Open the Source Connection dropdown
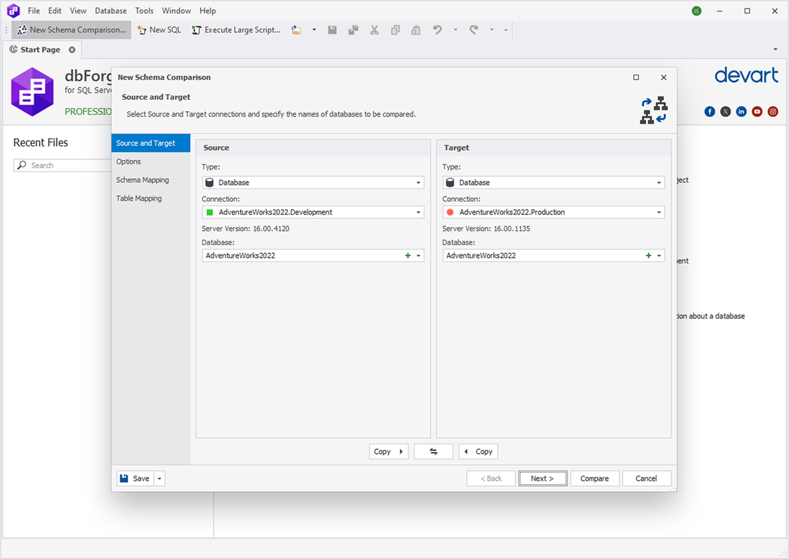 (313, 212)
